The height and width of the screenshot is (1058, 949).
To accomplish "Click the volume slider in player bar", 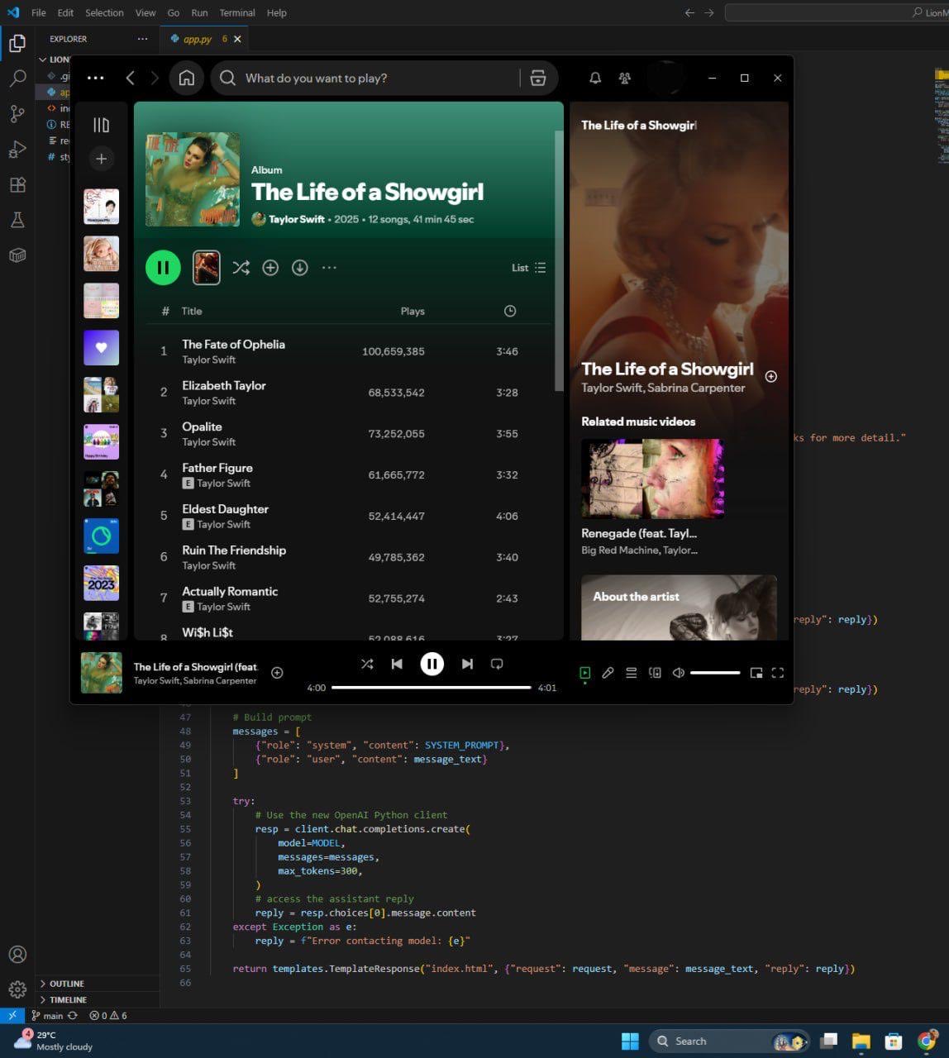I will tap(715, 673).
